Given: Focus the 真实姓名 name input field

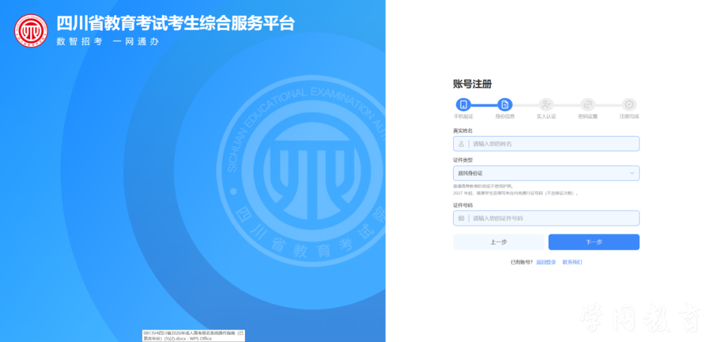Looking at the screenshot, I should pyautogui.click(x=546, y=144).
